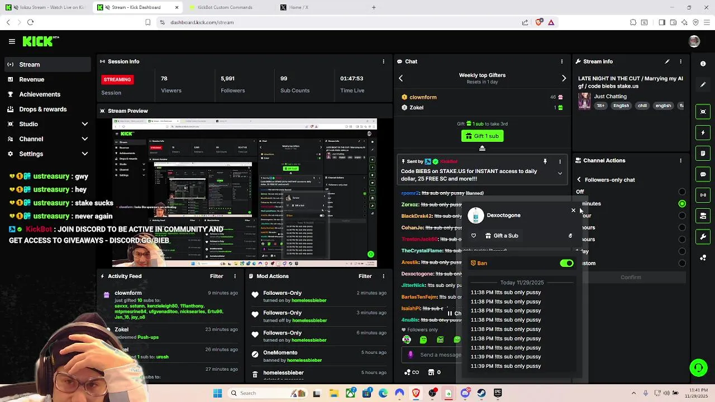This screenshot has height=402, width=715.
Task: Edit stream info with the pencil icon
Action: click(667, 61)
